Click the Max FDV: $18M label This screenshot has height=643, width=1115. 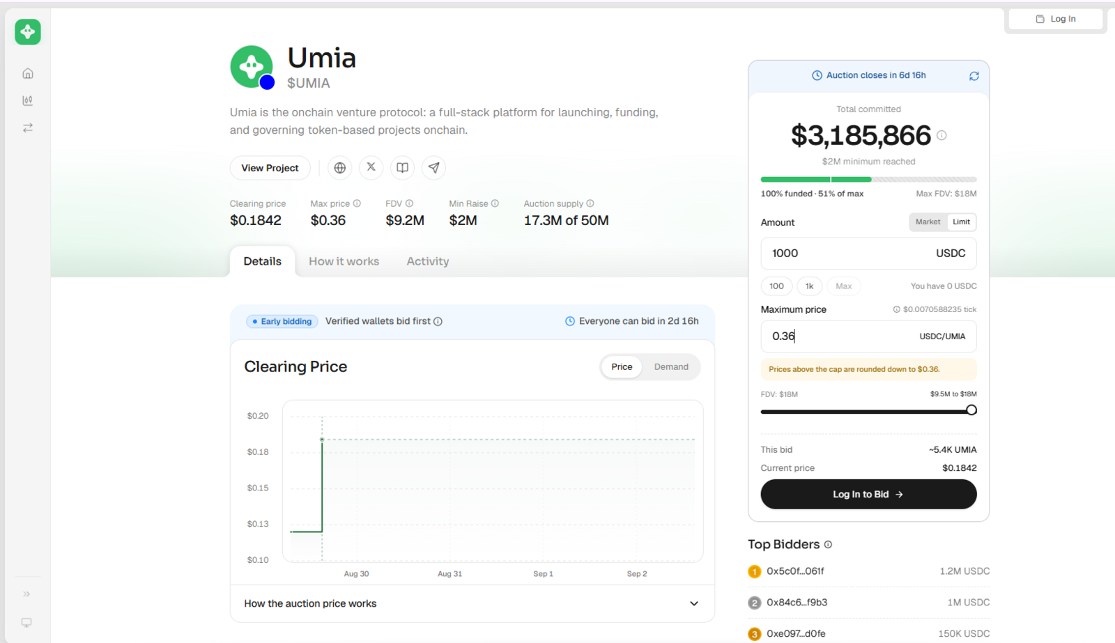click(x=946, y=194)
